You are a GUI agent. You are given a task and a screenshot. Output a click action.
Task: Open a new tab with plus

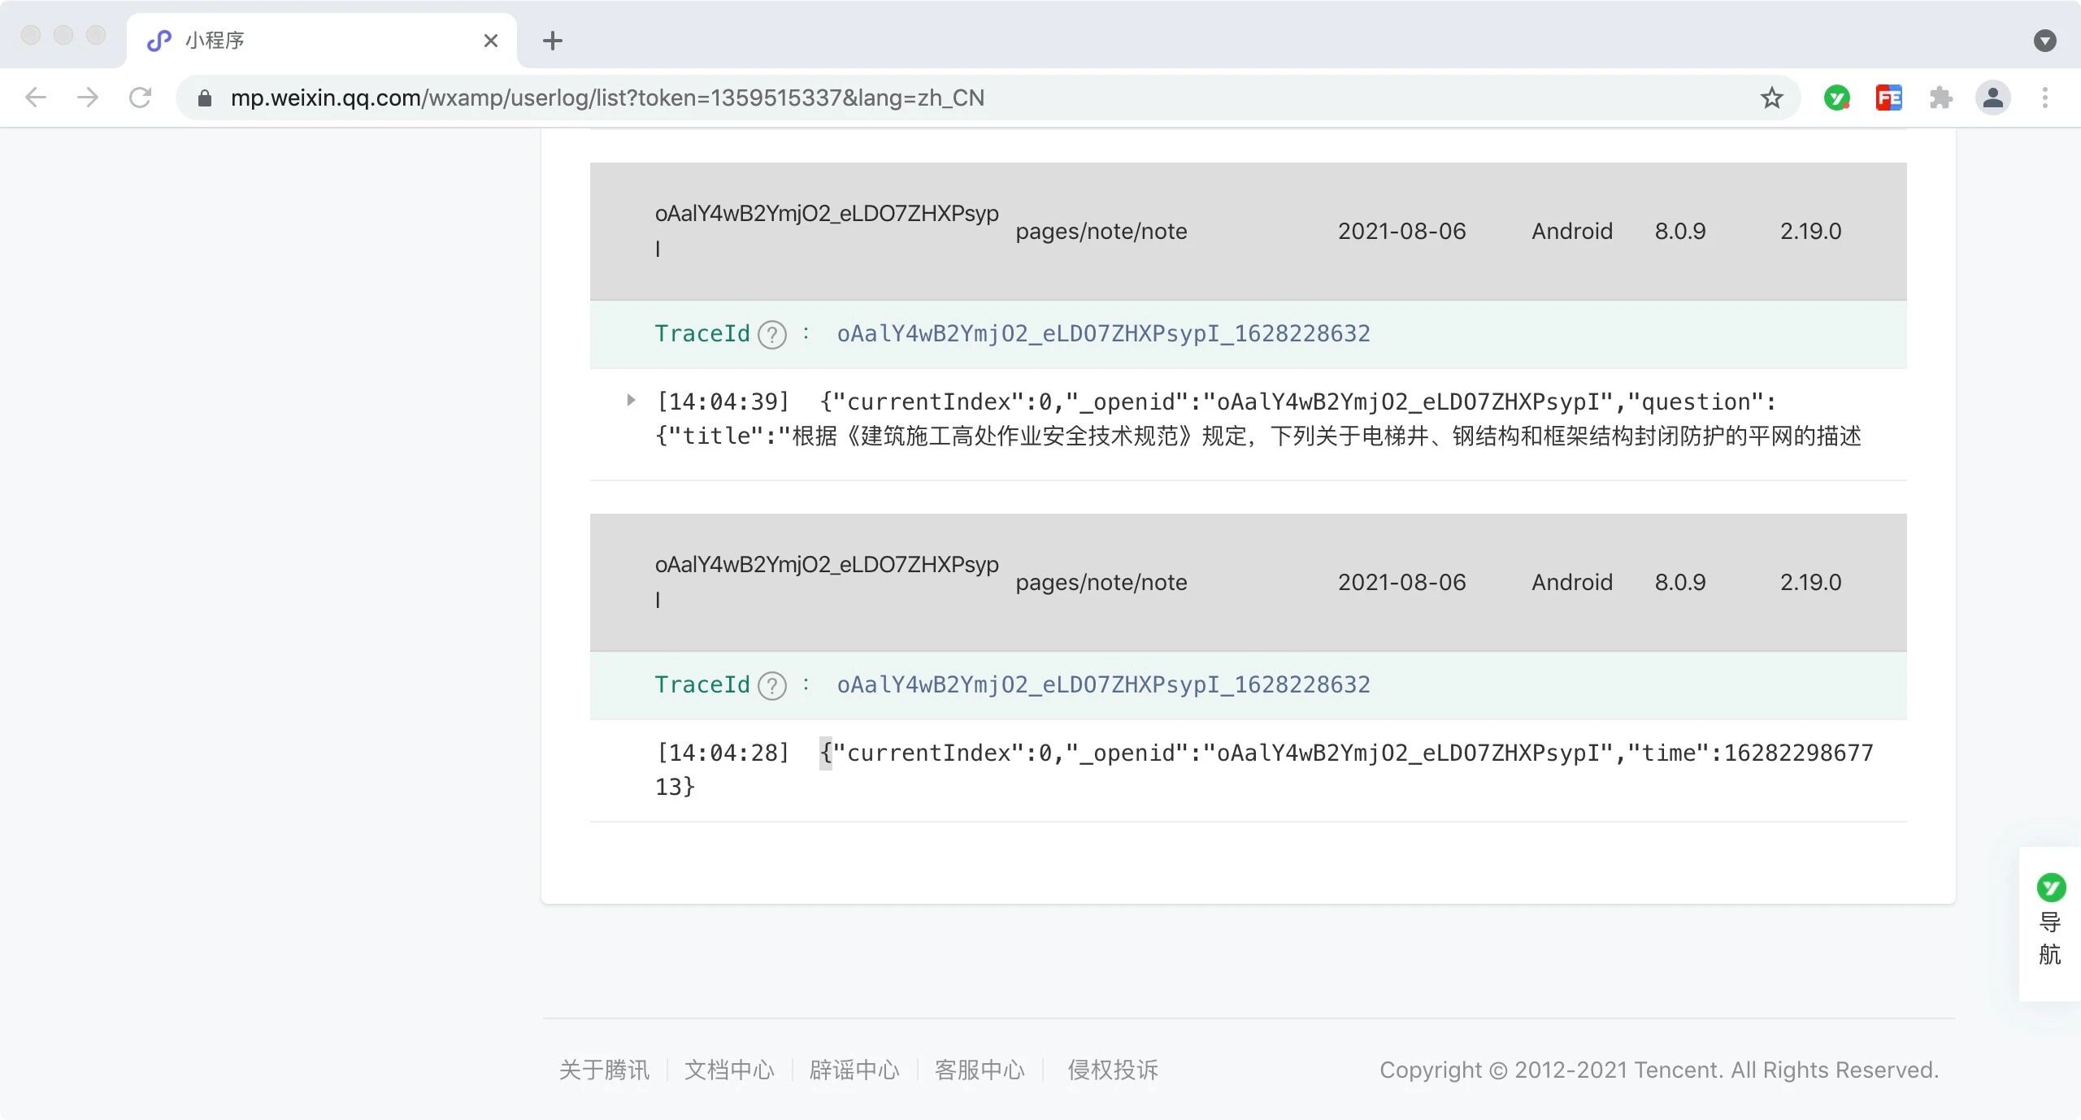(552, 41)
